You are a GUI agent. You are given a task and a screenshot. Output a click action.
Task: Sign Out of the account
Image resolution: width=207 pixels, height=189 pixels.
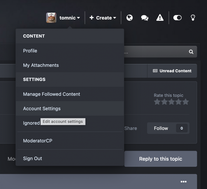(32, 159)
